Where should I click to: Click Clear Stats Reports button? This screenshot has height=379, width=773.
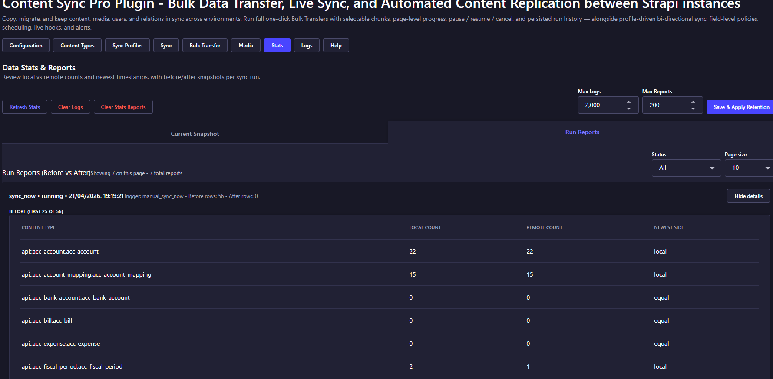[x=123, y=107]
